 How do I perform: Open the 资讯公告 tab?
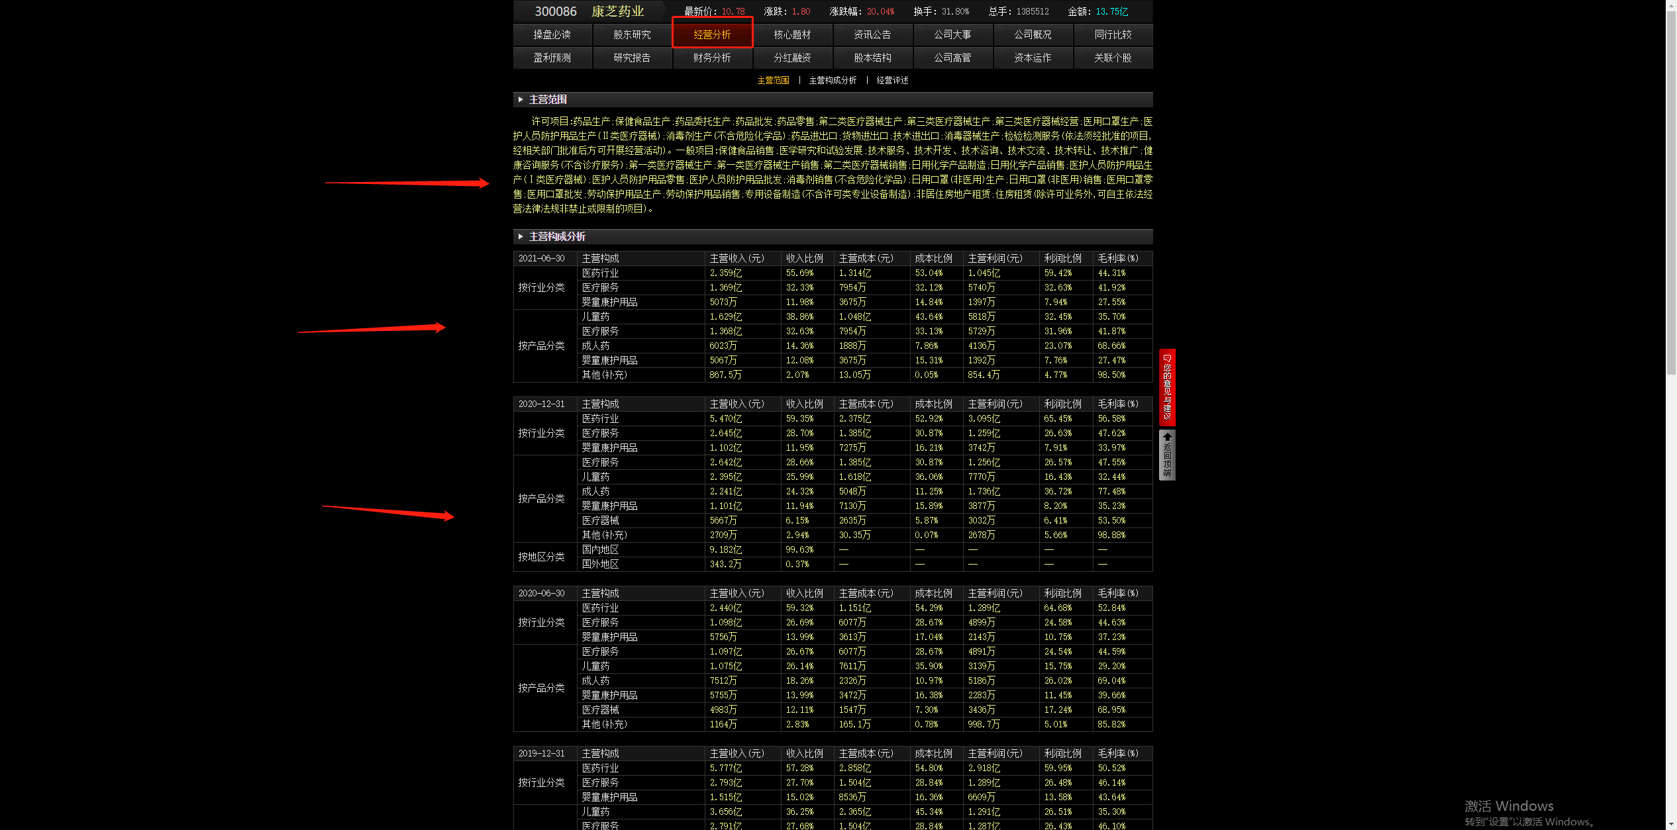pos(872,34)
